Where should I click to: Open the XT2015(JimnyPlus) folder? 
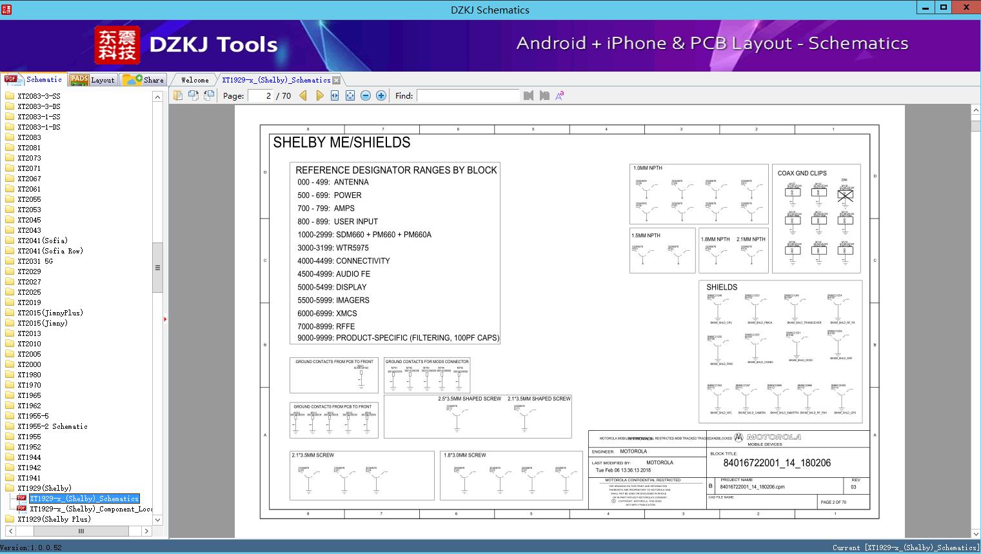click(x=50, y=313)
